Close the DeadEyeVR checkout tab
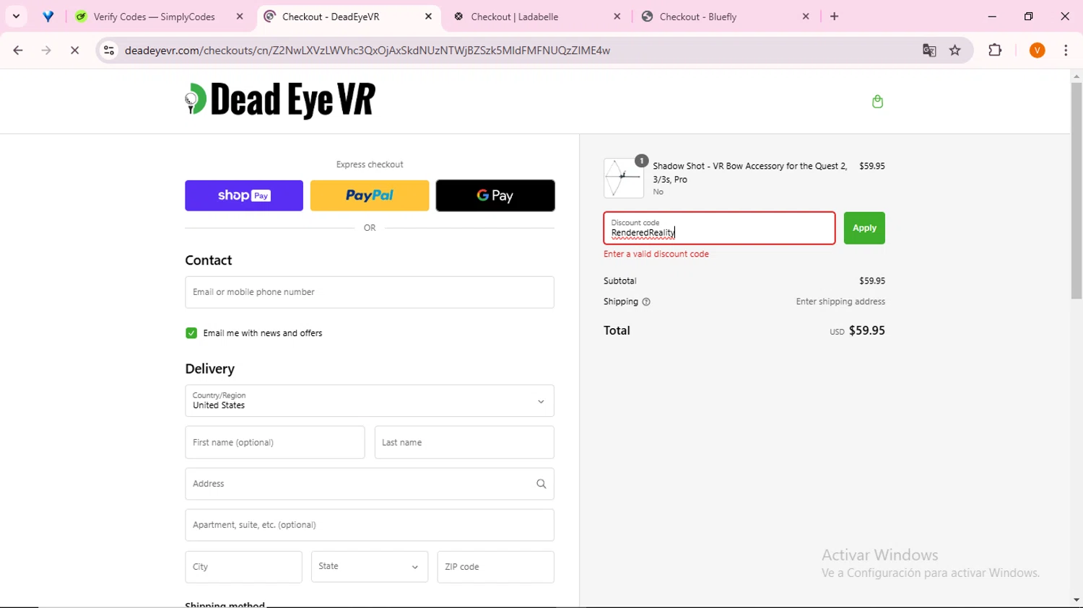 [428, 16]
